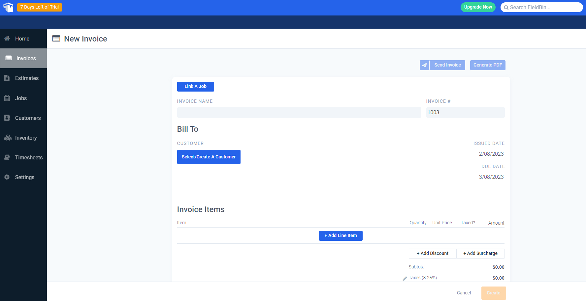Add a surcharge to the invoice
This screenshot has height=301, width=586.
tap(480, 254)
